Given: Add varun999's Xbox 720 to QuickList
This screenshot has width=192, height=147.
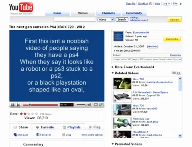Looking at the screenshot, I should click(x=115, y=114).
